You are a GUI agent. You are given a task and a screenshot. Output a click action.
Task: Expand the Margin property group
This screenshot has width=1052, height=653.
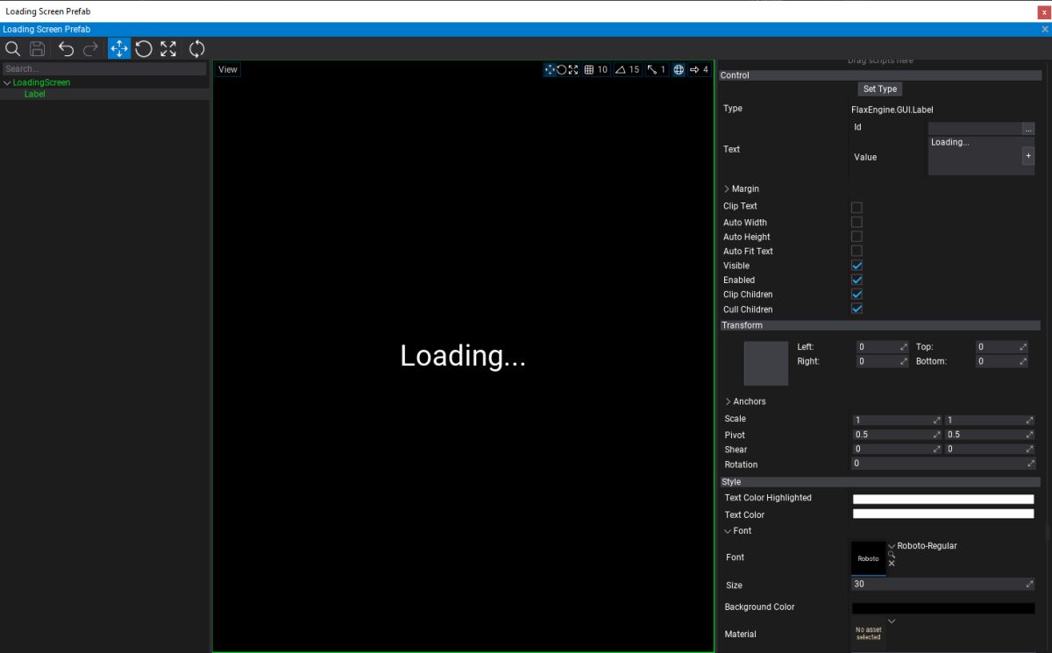(727, 189)
